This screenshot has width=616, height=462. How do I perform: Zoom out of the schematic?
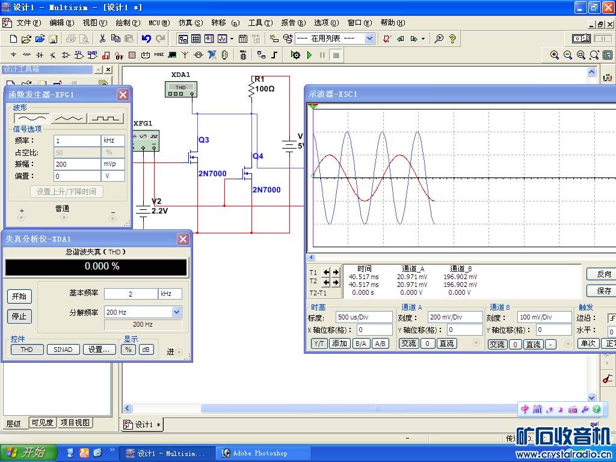point(568,55)
